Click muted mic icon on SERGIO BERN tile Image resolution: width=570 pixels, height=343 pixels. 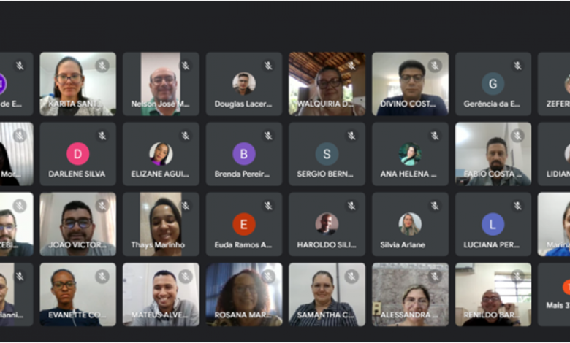[351, 136]
